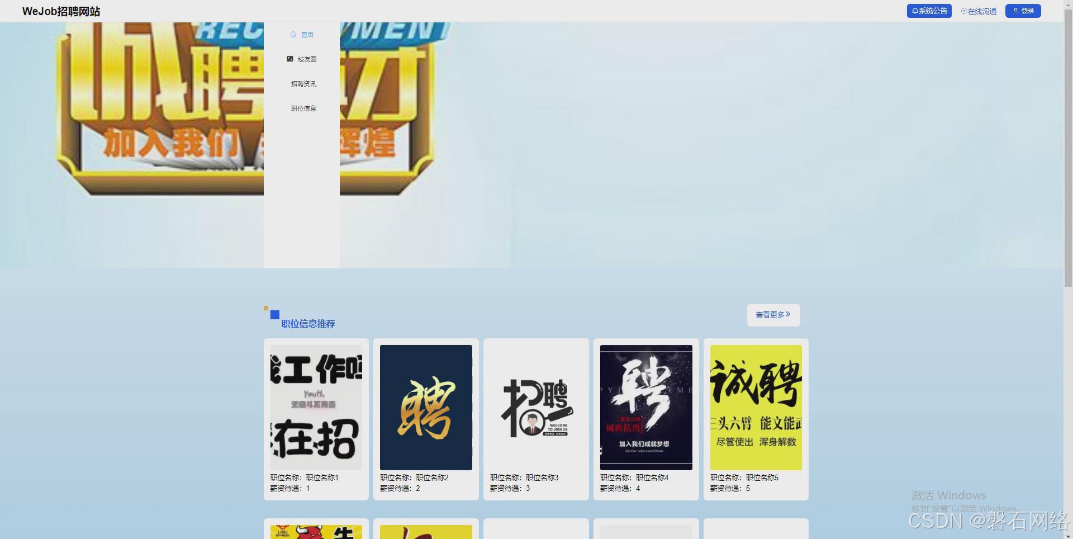
Task: Open 系统公告 announcements
Action: point(929,11)
